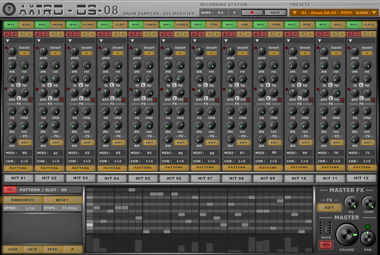This screenshot has height=255, width=380.
Task: Select the HIT 12 pad
Action: [x=361, y=177]
